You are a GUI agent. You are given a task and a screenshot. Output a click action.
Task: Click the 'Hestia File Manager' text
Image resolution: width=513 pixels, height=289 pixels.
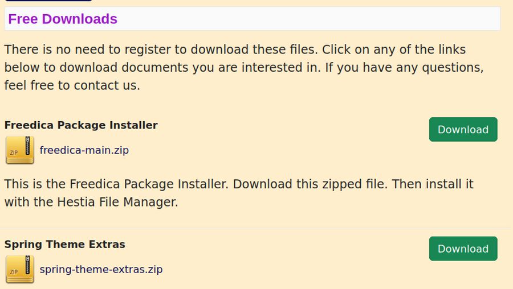(117, 202)
